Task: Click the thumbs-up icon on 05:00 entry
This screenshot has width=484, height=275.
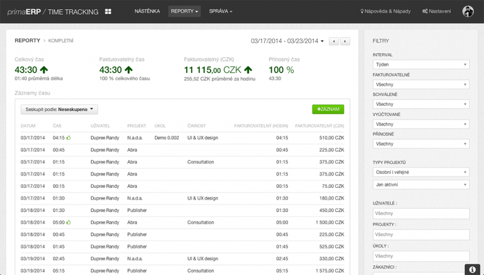Action: [69, 222]
